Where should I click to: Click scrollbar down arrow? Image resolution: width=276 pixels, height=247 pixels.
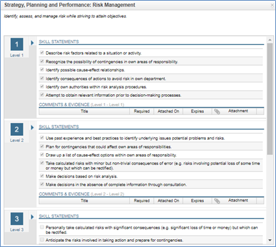(x=270, y=240)
